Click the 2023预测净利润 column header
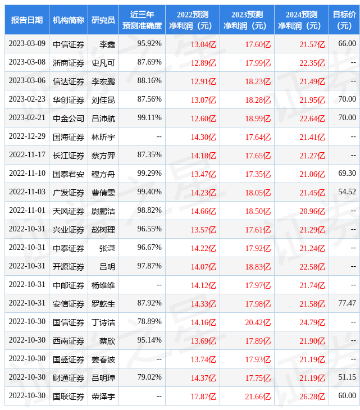 pos(247,20)
